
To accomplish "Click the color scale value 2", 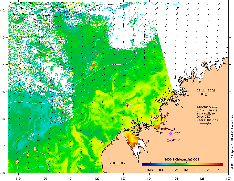I will tap(208, 170).
